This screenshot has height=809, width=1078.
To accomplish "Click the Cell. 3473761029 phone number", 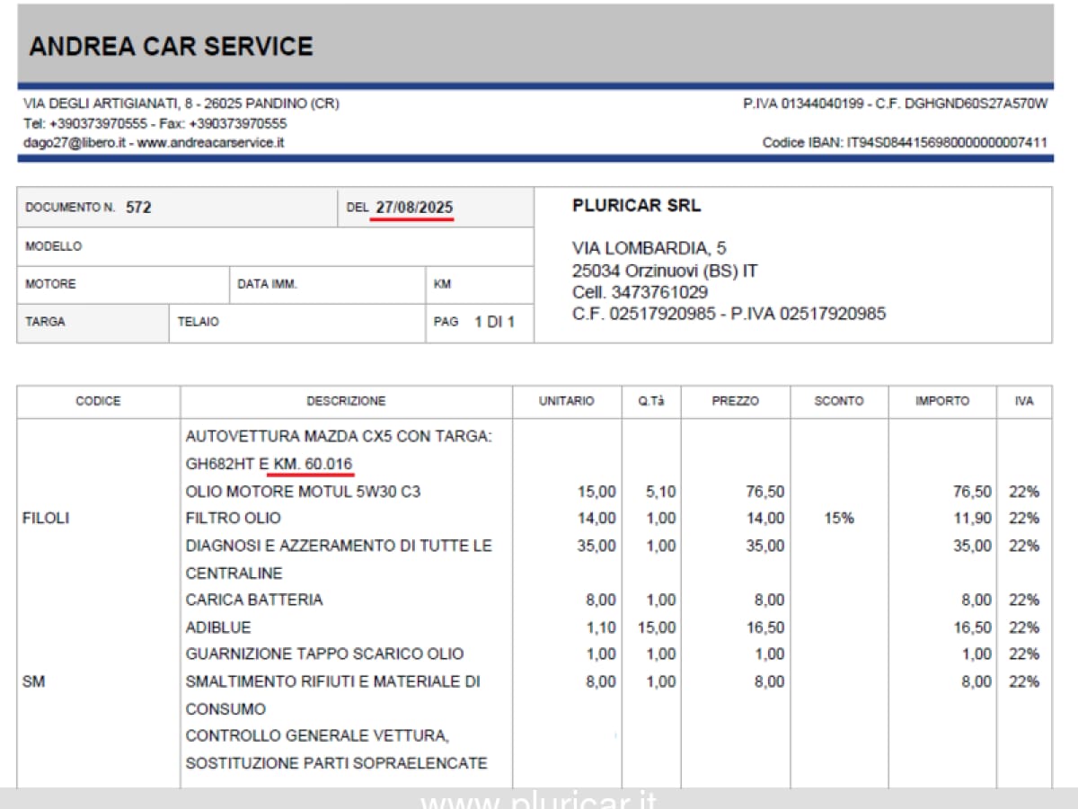I will pyautogui.click(x=640, y=292).
